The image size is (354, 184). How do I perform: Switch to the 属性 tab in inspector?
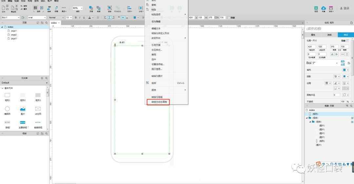[313, 35]
